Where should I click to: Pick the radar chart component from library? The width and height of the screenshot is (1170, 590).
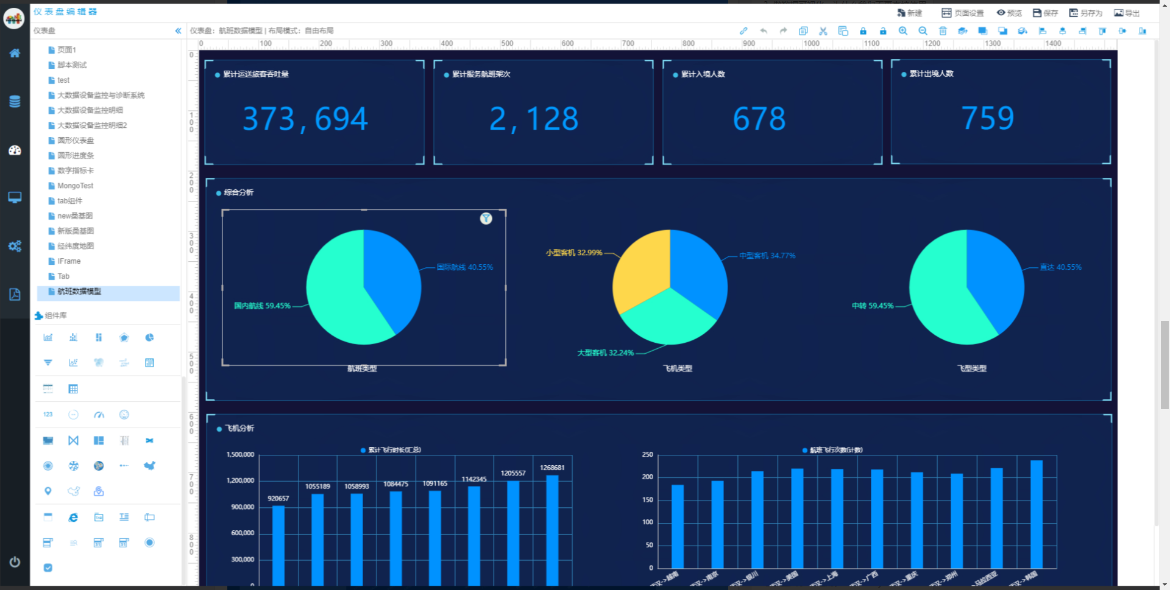124,337
